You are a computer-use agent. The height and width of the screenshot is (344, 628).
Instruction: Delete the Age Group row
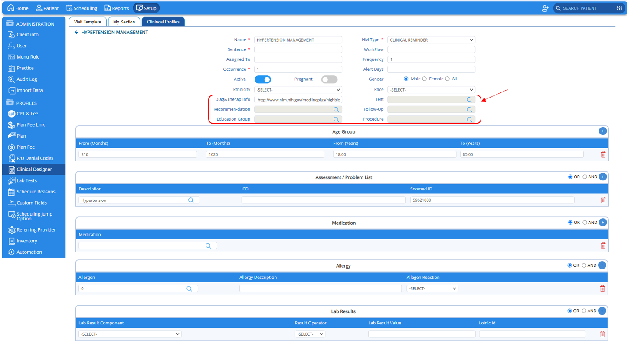point(603,154)
